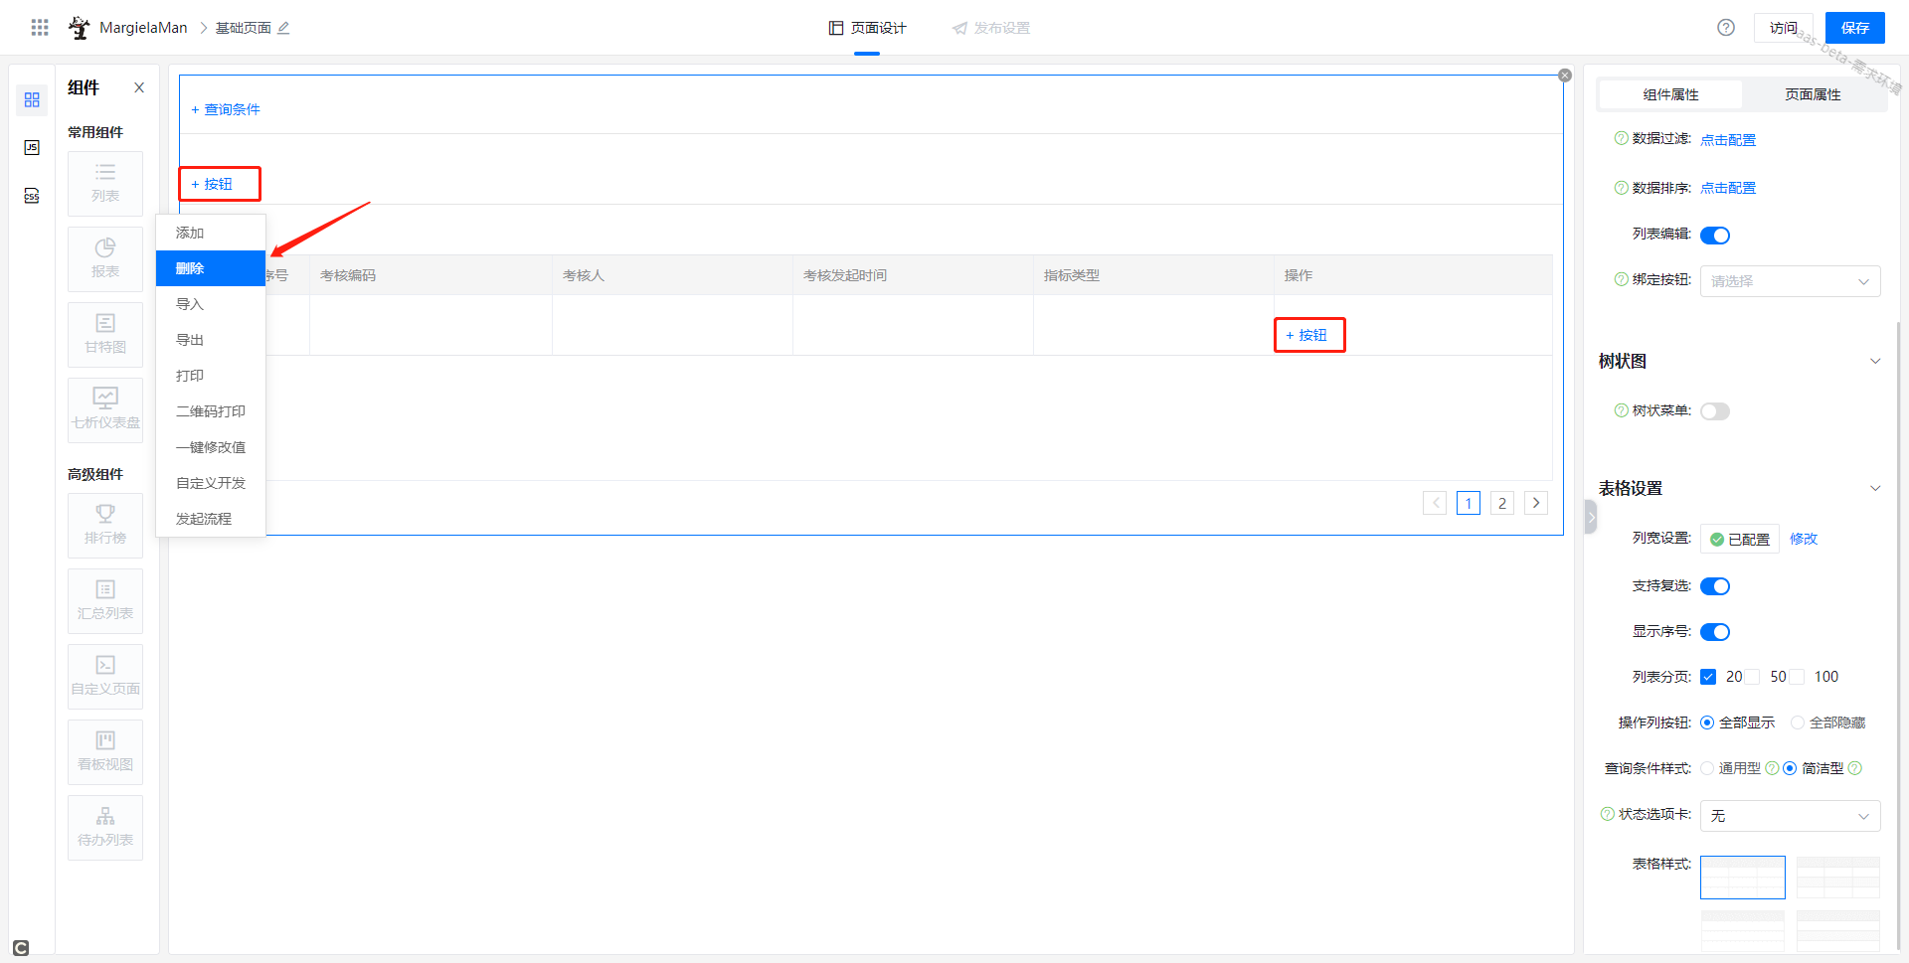Screen dimensions: 1909x963
Task: Select 全部显示 radio option
Action: click(1707, 722)
